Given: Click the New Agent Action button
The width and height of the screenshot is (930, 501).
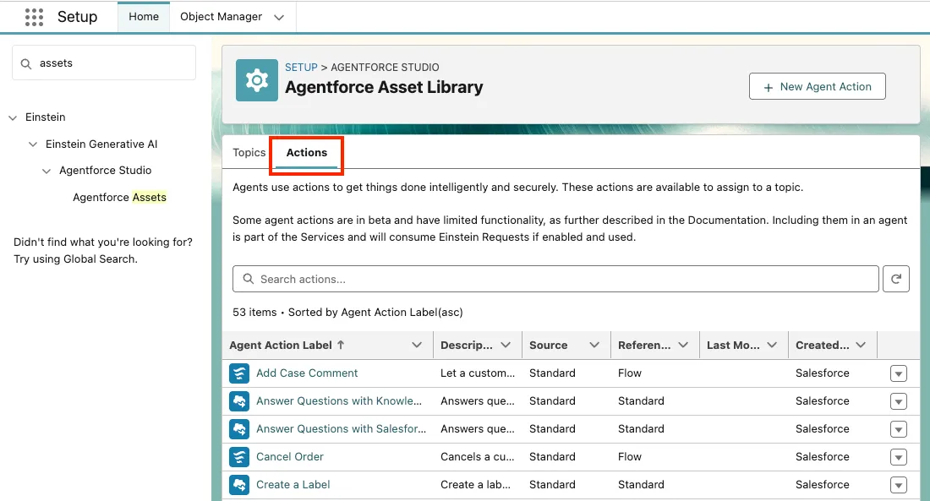Looking at the screenshot, I should (817, 87).
